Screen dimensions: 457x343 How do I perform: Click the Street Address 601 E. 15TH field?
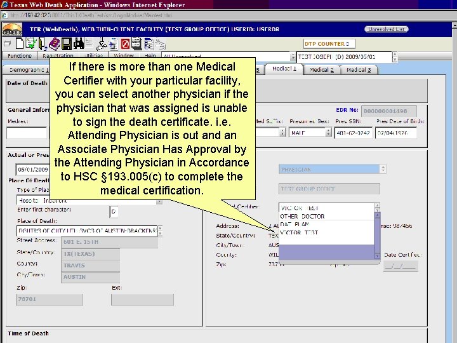click(x=110, y=242)
